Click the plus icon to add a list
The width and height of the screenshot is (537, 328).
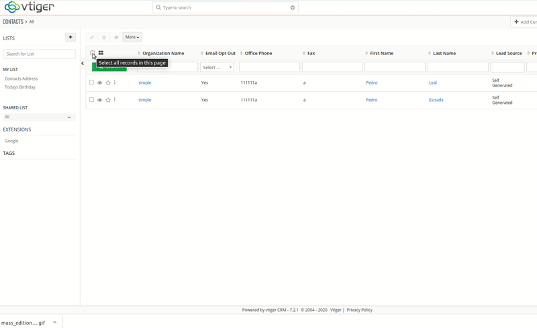[70, 38]
